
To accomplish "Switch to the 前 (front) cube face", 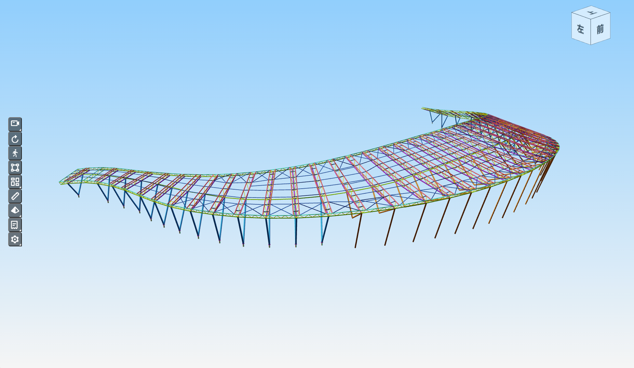I will [x=601, y=29].
